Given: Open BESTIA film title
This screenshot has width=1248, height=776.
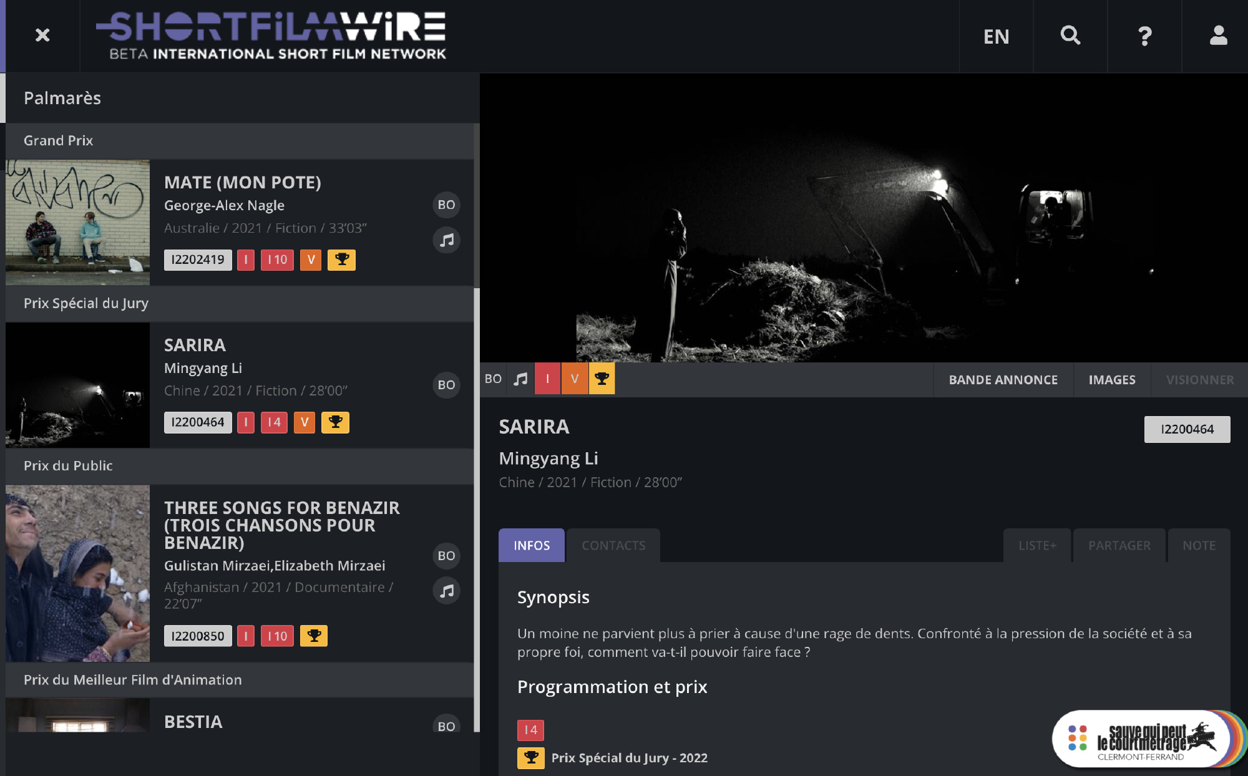Looking at the screenshot, I should click(193, 722).
